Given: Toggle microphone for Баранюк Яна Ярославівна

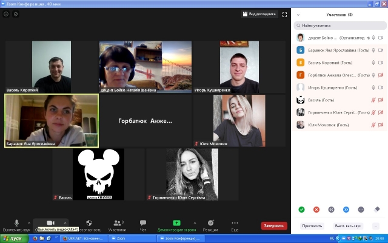Looking at the screenshot, I should click(x=373, y=50).
